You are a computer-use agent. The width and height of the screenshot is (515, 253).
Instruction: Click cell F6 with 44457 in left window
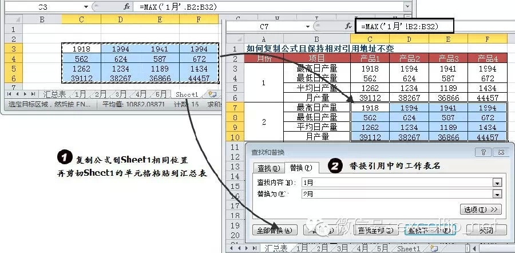pos(199,78)
